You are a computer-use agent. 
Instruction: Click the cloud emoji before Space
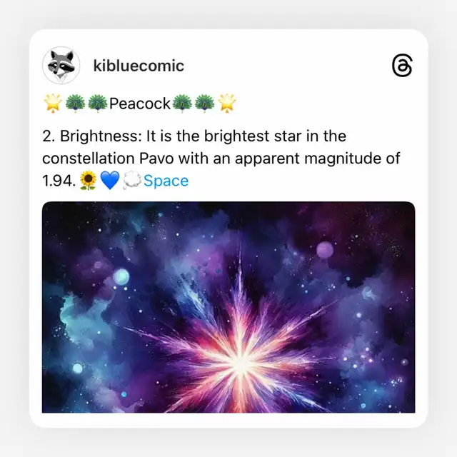(x=132, y=181)
